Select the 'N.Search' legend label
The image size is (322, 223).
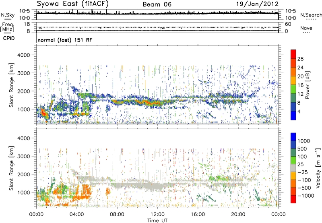311,15
